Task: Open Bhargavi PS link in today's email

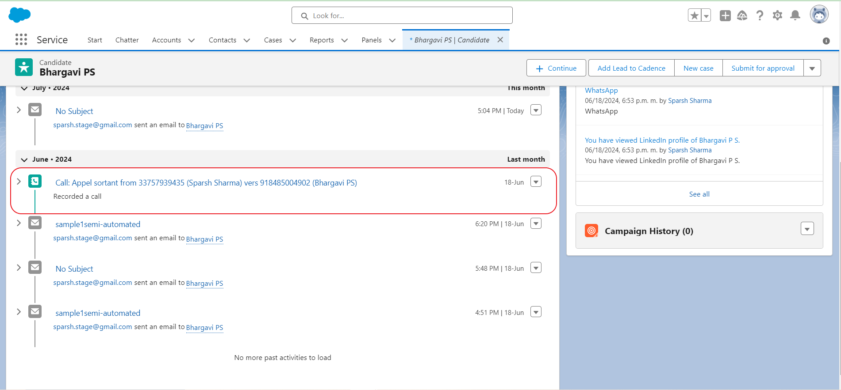Action: pos(204,125)
